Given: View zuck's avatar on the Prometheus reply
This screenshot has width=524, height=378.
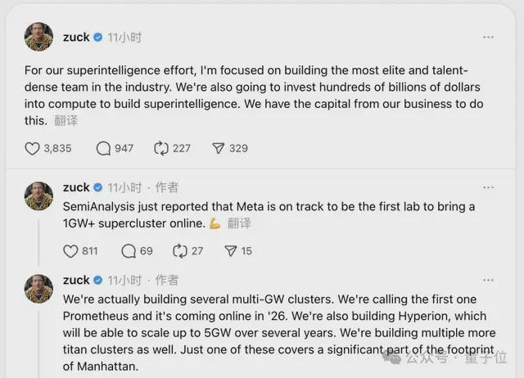Looking at the screenshot, I should point(38,289).
